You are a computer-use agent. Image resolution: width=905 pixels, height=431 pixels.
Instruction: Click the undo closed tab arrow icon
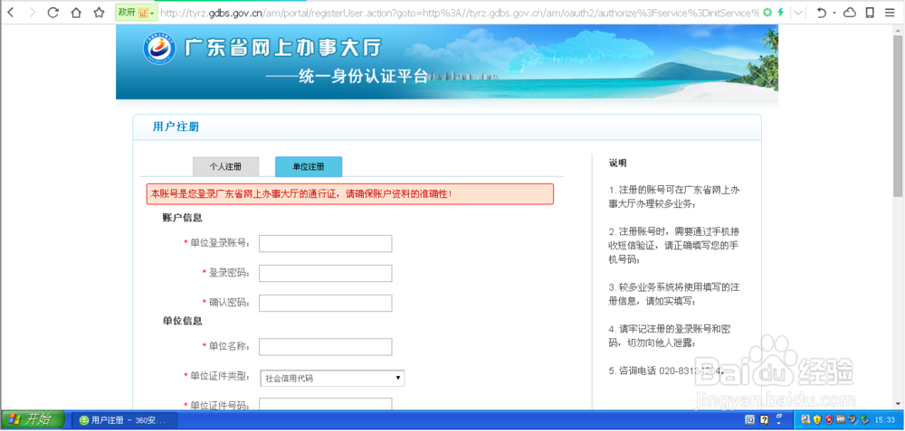coord(822,12)
